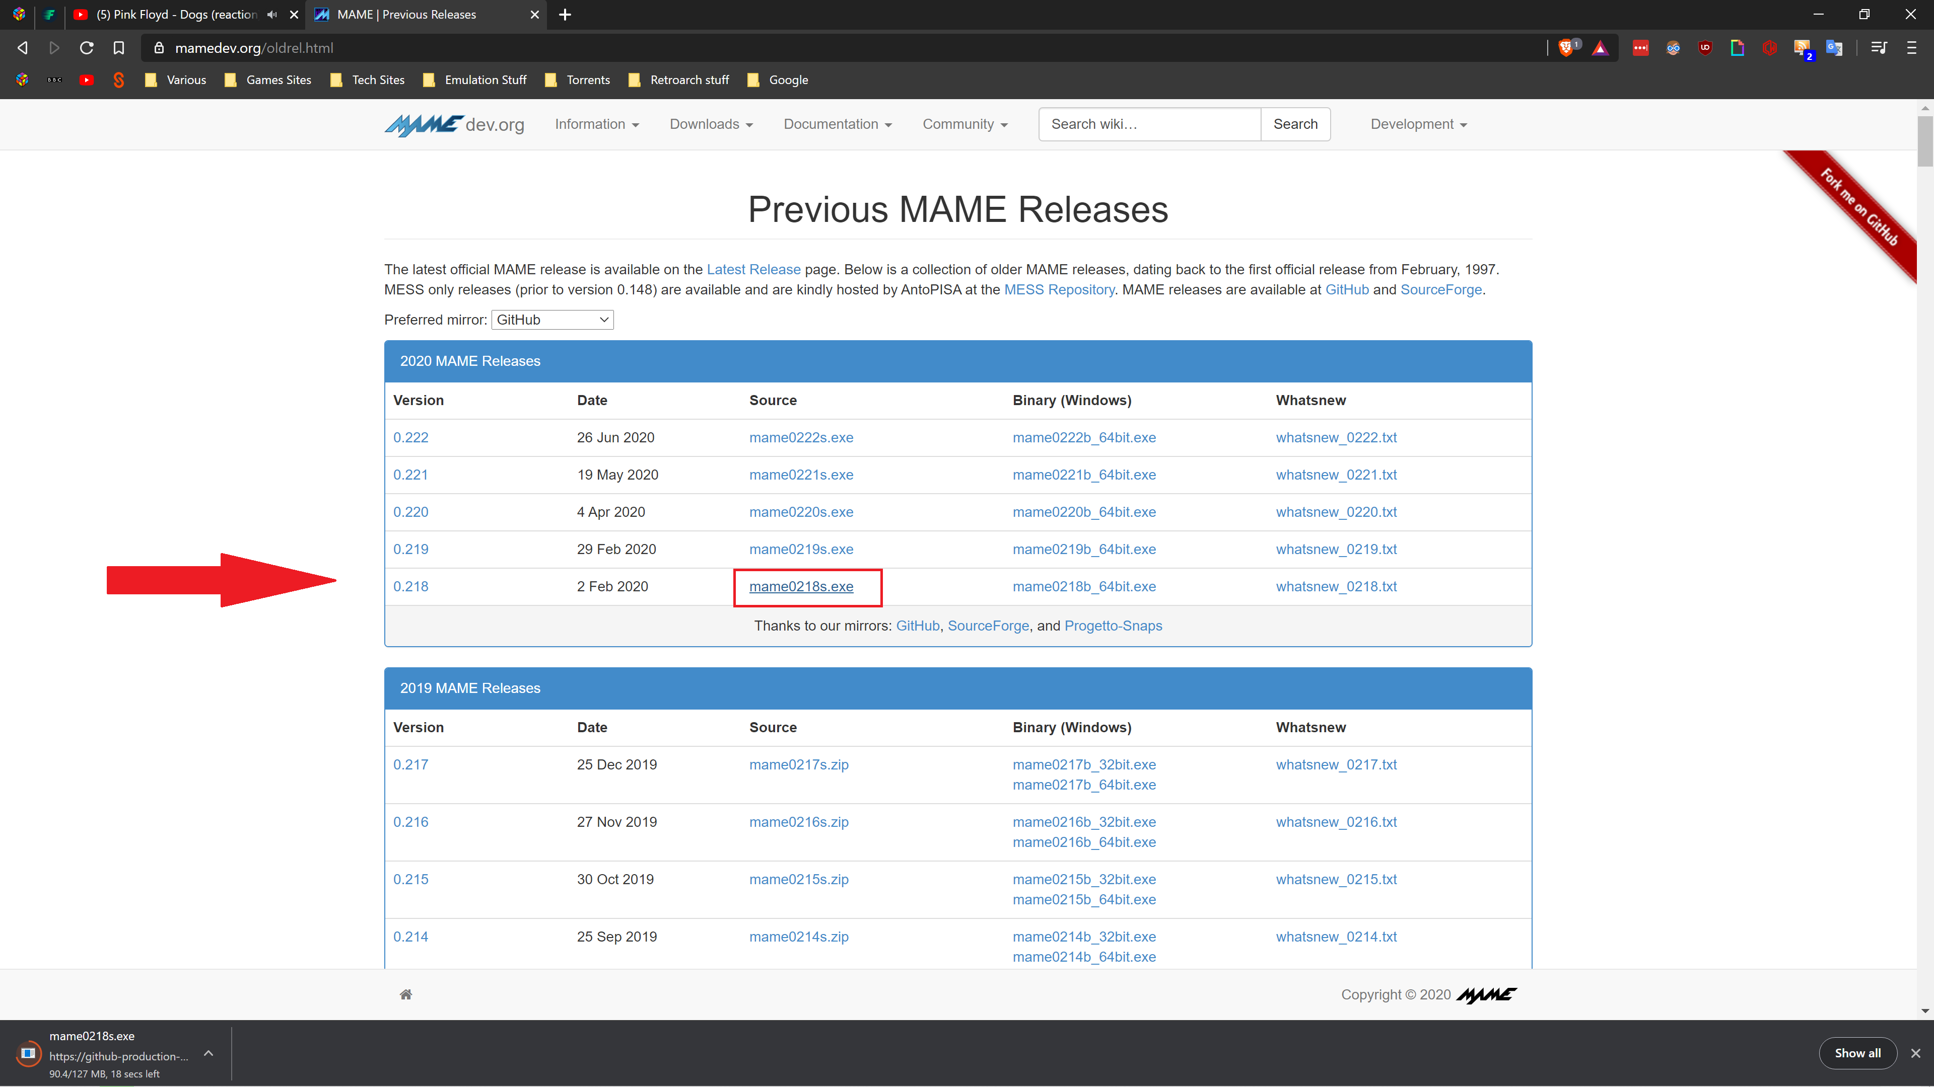
Task: Open a new tab with plus button
Action: point(565,14)
